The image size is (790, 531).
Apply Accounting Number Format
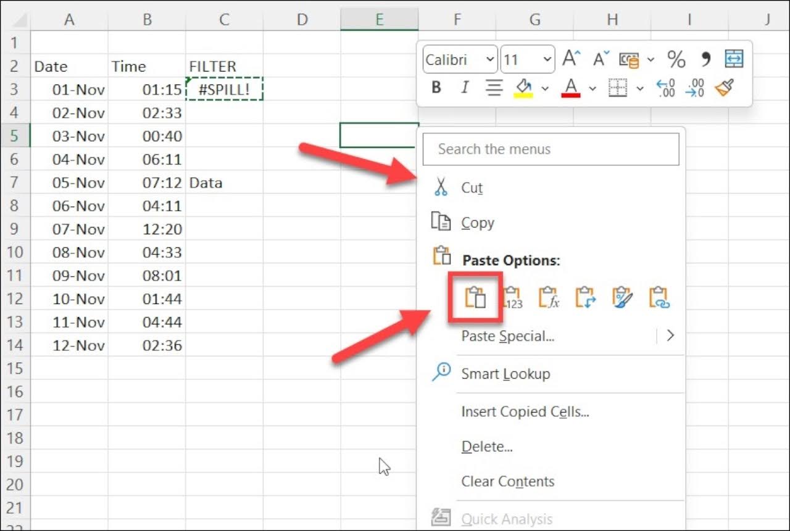(630, 59)
